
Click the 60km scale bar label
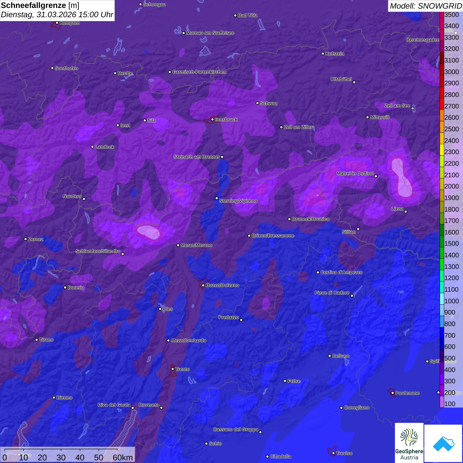point(123,457)
